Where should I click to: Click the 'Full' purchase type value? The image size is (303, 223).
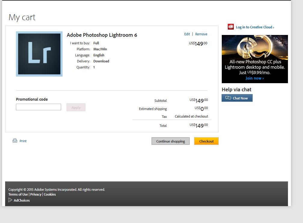tap(96, 43)
